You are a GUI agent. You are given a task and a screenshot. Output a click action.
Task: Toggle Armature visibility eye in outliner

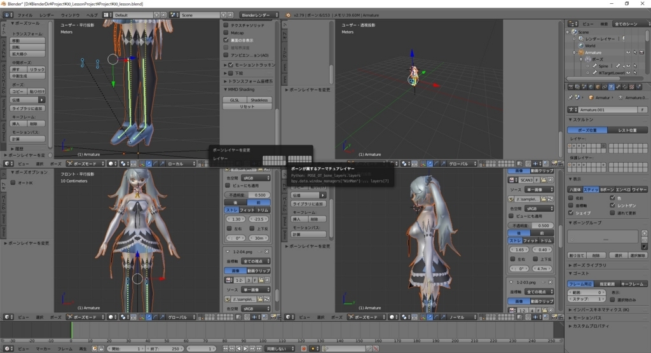pyautogui.click(x=628, y=52)
